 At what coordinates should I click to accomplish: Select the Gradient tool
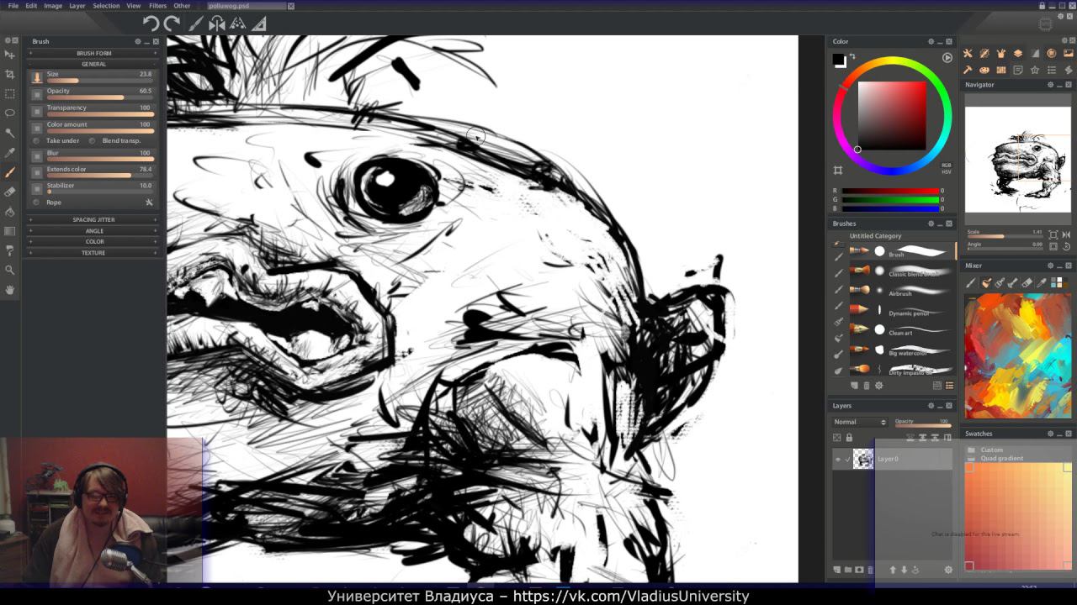click(10, 231)
